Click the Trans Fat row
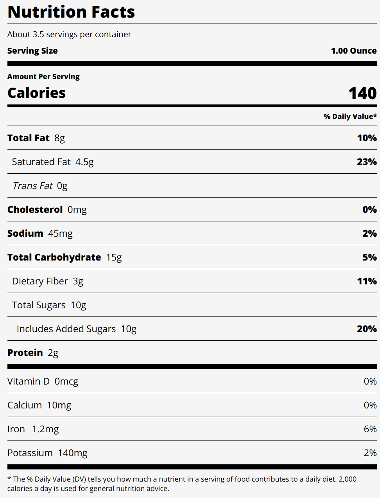 point(39,186)
